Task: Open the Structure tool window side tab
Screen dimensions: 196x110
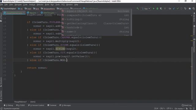Action: 1,82
